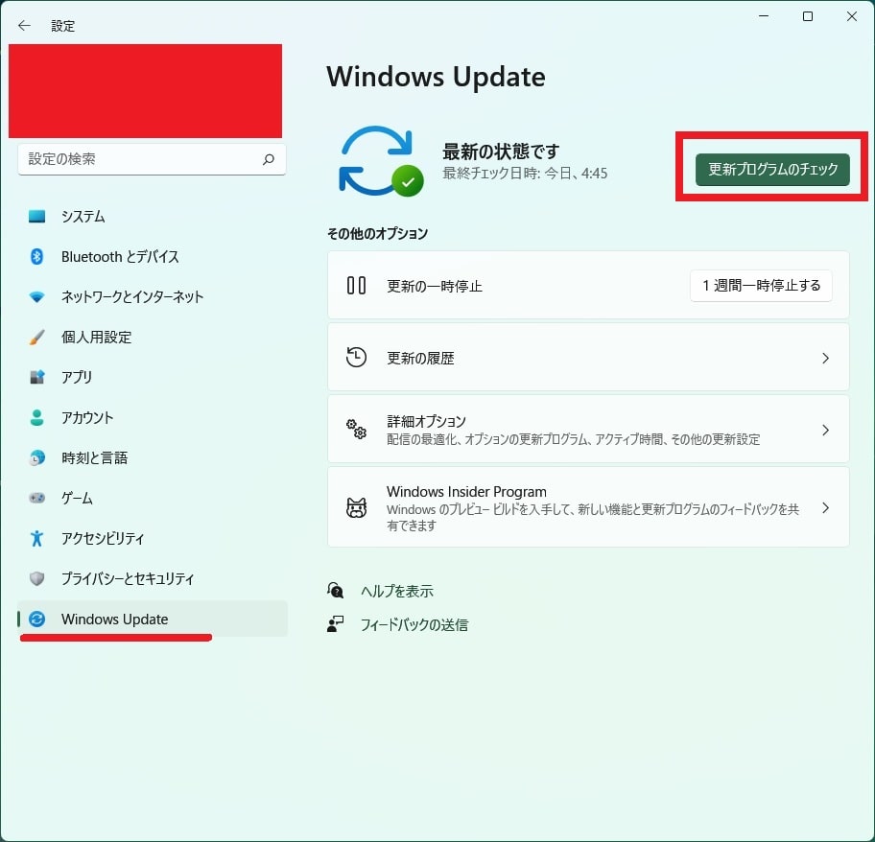Click the 最新の状態です status text
The width and height of the screenshot is (875, 842).
(x=501, y=152)
